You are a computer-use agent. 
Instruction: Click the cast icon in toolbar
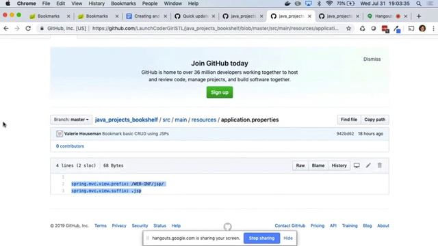point(411,29)
